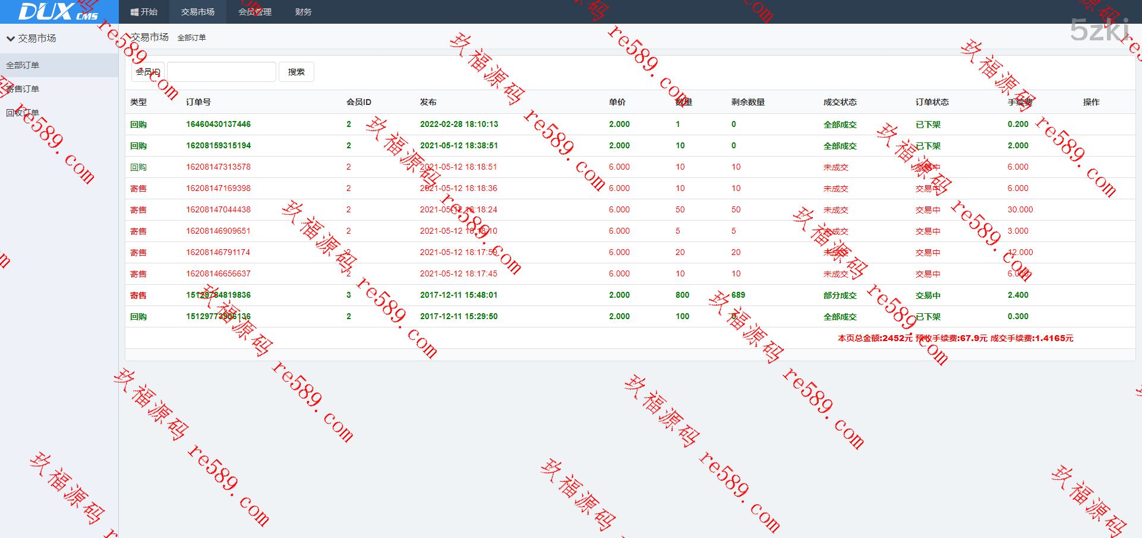Screen dimensions: 1142x538
Task: Focus the 会员ID search input field
Action: pyautogui.click(x=221, y=72)
